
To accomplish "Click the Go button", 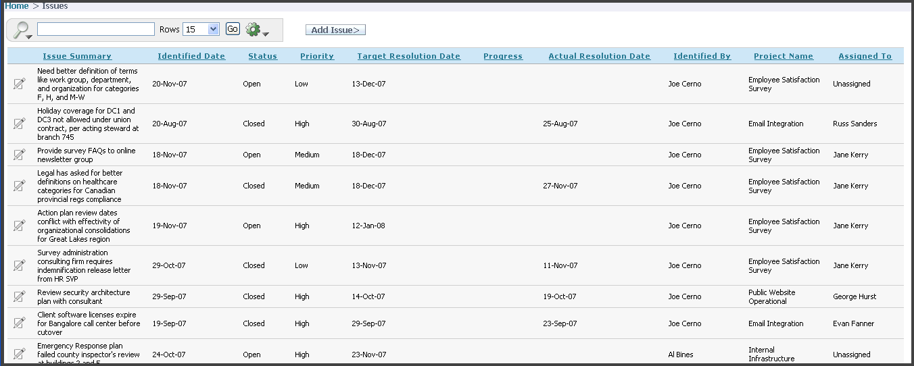I will (233, 29).
